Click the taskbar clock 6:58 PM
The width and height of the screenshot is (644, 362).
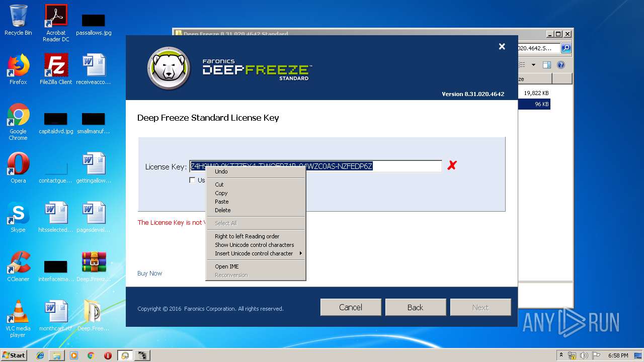click(x=618, y=355)
